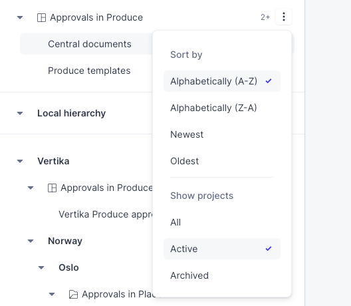The image size is (351, 306).
Task: Collapse the Local hierarchy section
Action: click(x=20, y=113)
